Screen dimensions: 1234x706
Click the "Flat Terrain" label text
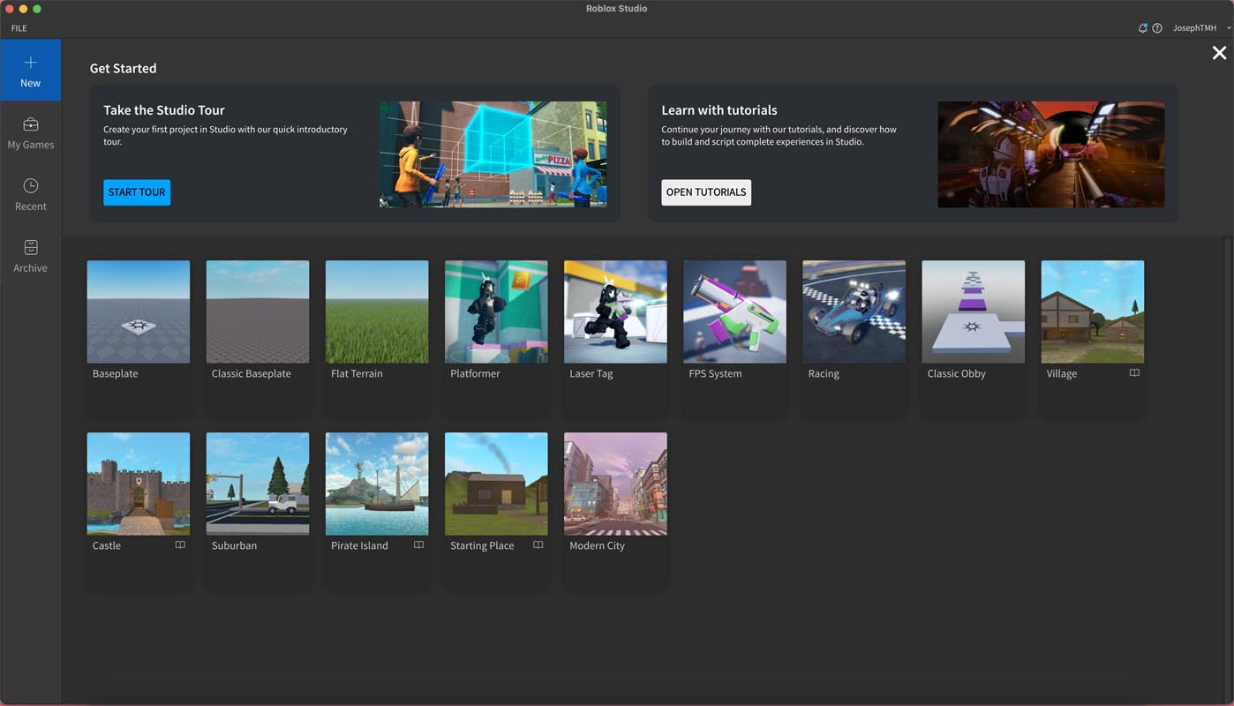click(357, 374)
